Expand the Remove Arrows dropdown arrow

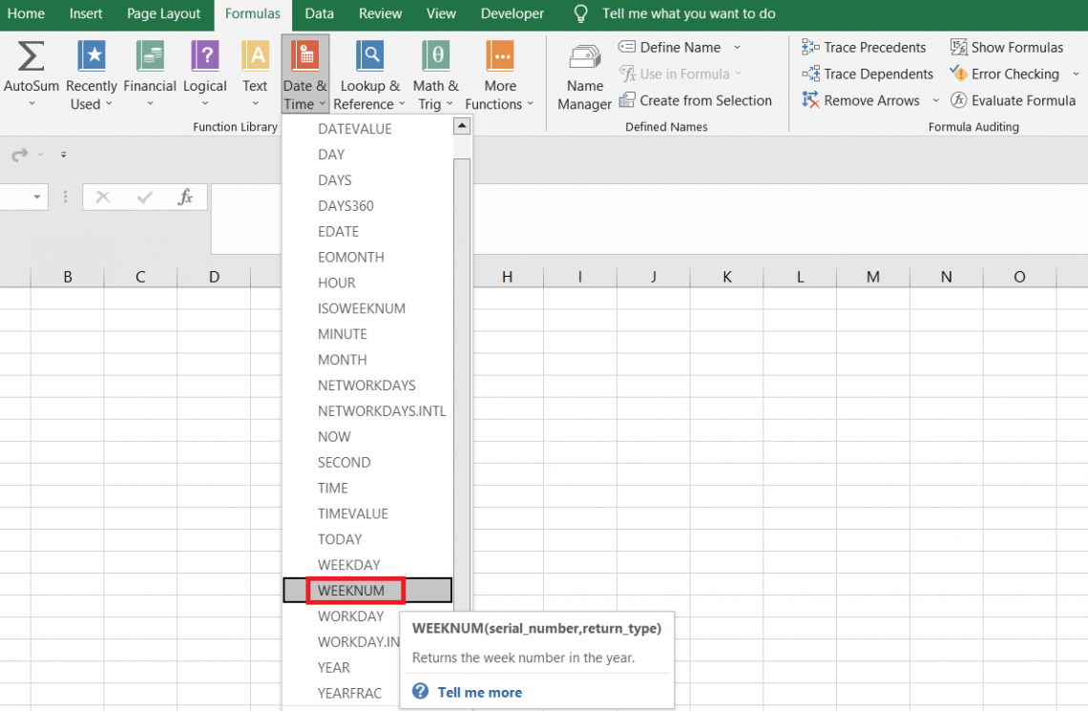tap(935, 100)
